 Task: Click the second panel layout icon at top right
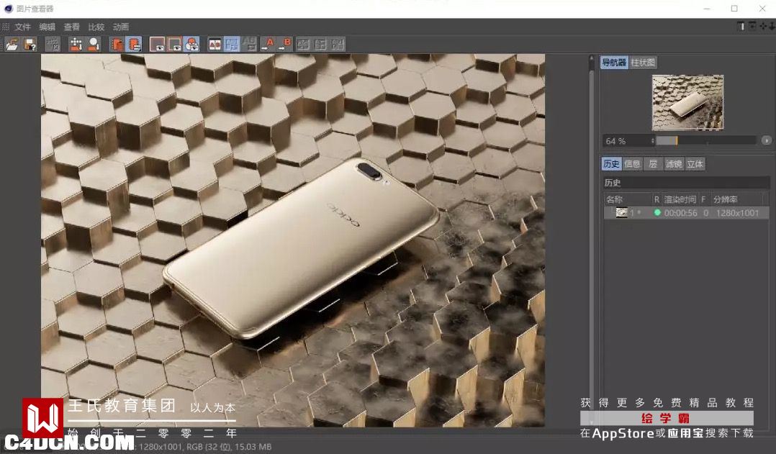(752, 26)
